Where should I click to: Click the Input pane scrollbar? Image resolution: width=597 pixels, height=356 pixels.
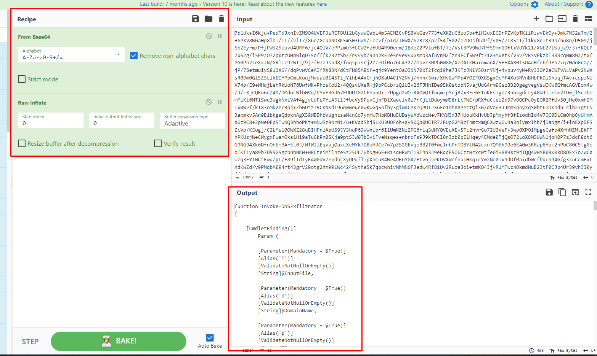[595, 36]
